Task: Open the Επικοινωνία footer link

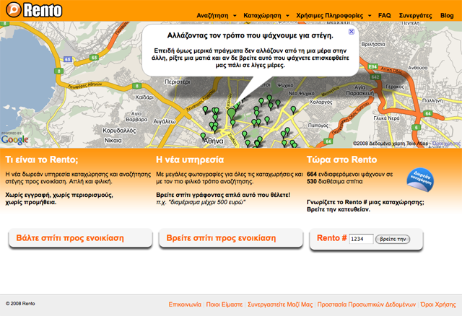Action: pos(185,304)
